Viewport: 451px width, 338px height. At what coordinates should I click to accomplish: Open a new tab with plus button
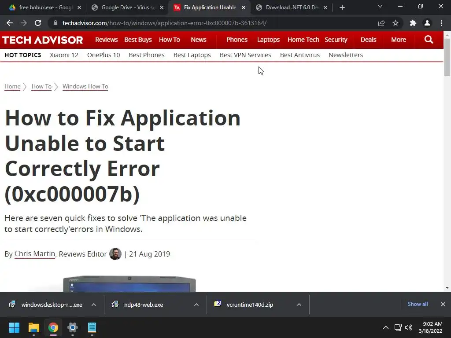[x=342, y=7]
